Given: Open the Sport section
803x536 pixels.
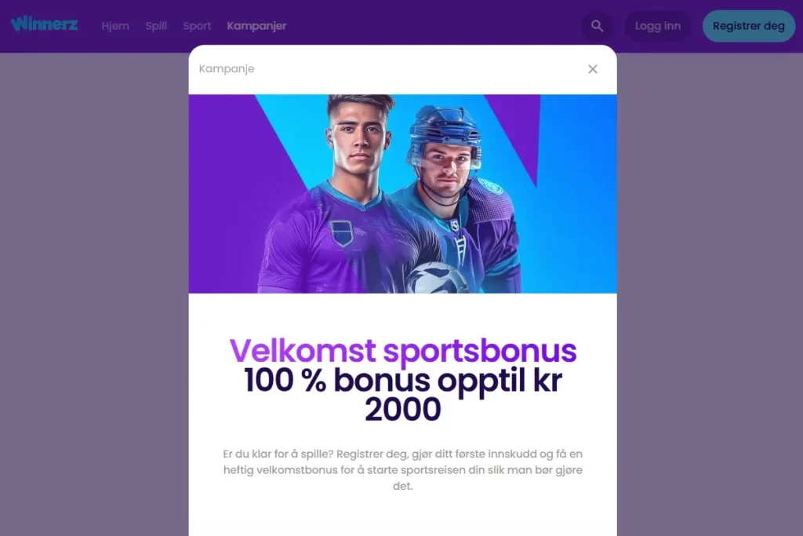Looking at the screenshot, I should (197, 26).
